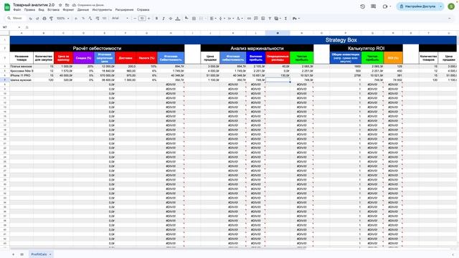The height and width of the screenshot is (258, 459).
Task: Toggle italic formatting
Action: coord(164,19)
